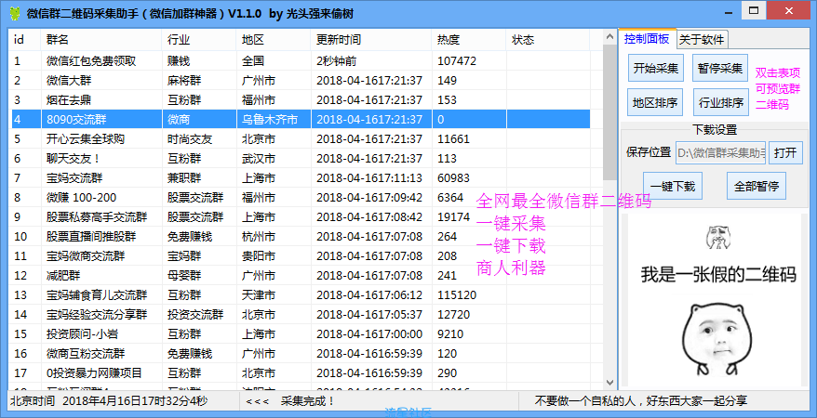Click the 天津市 region cell
The image size is (817, 418).
(259, 294)
